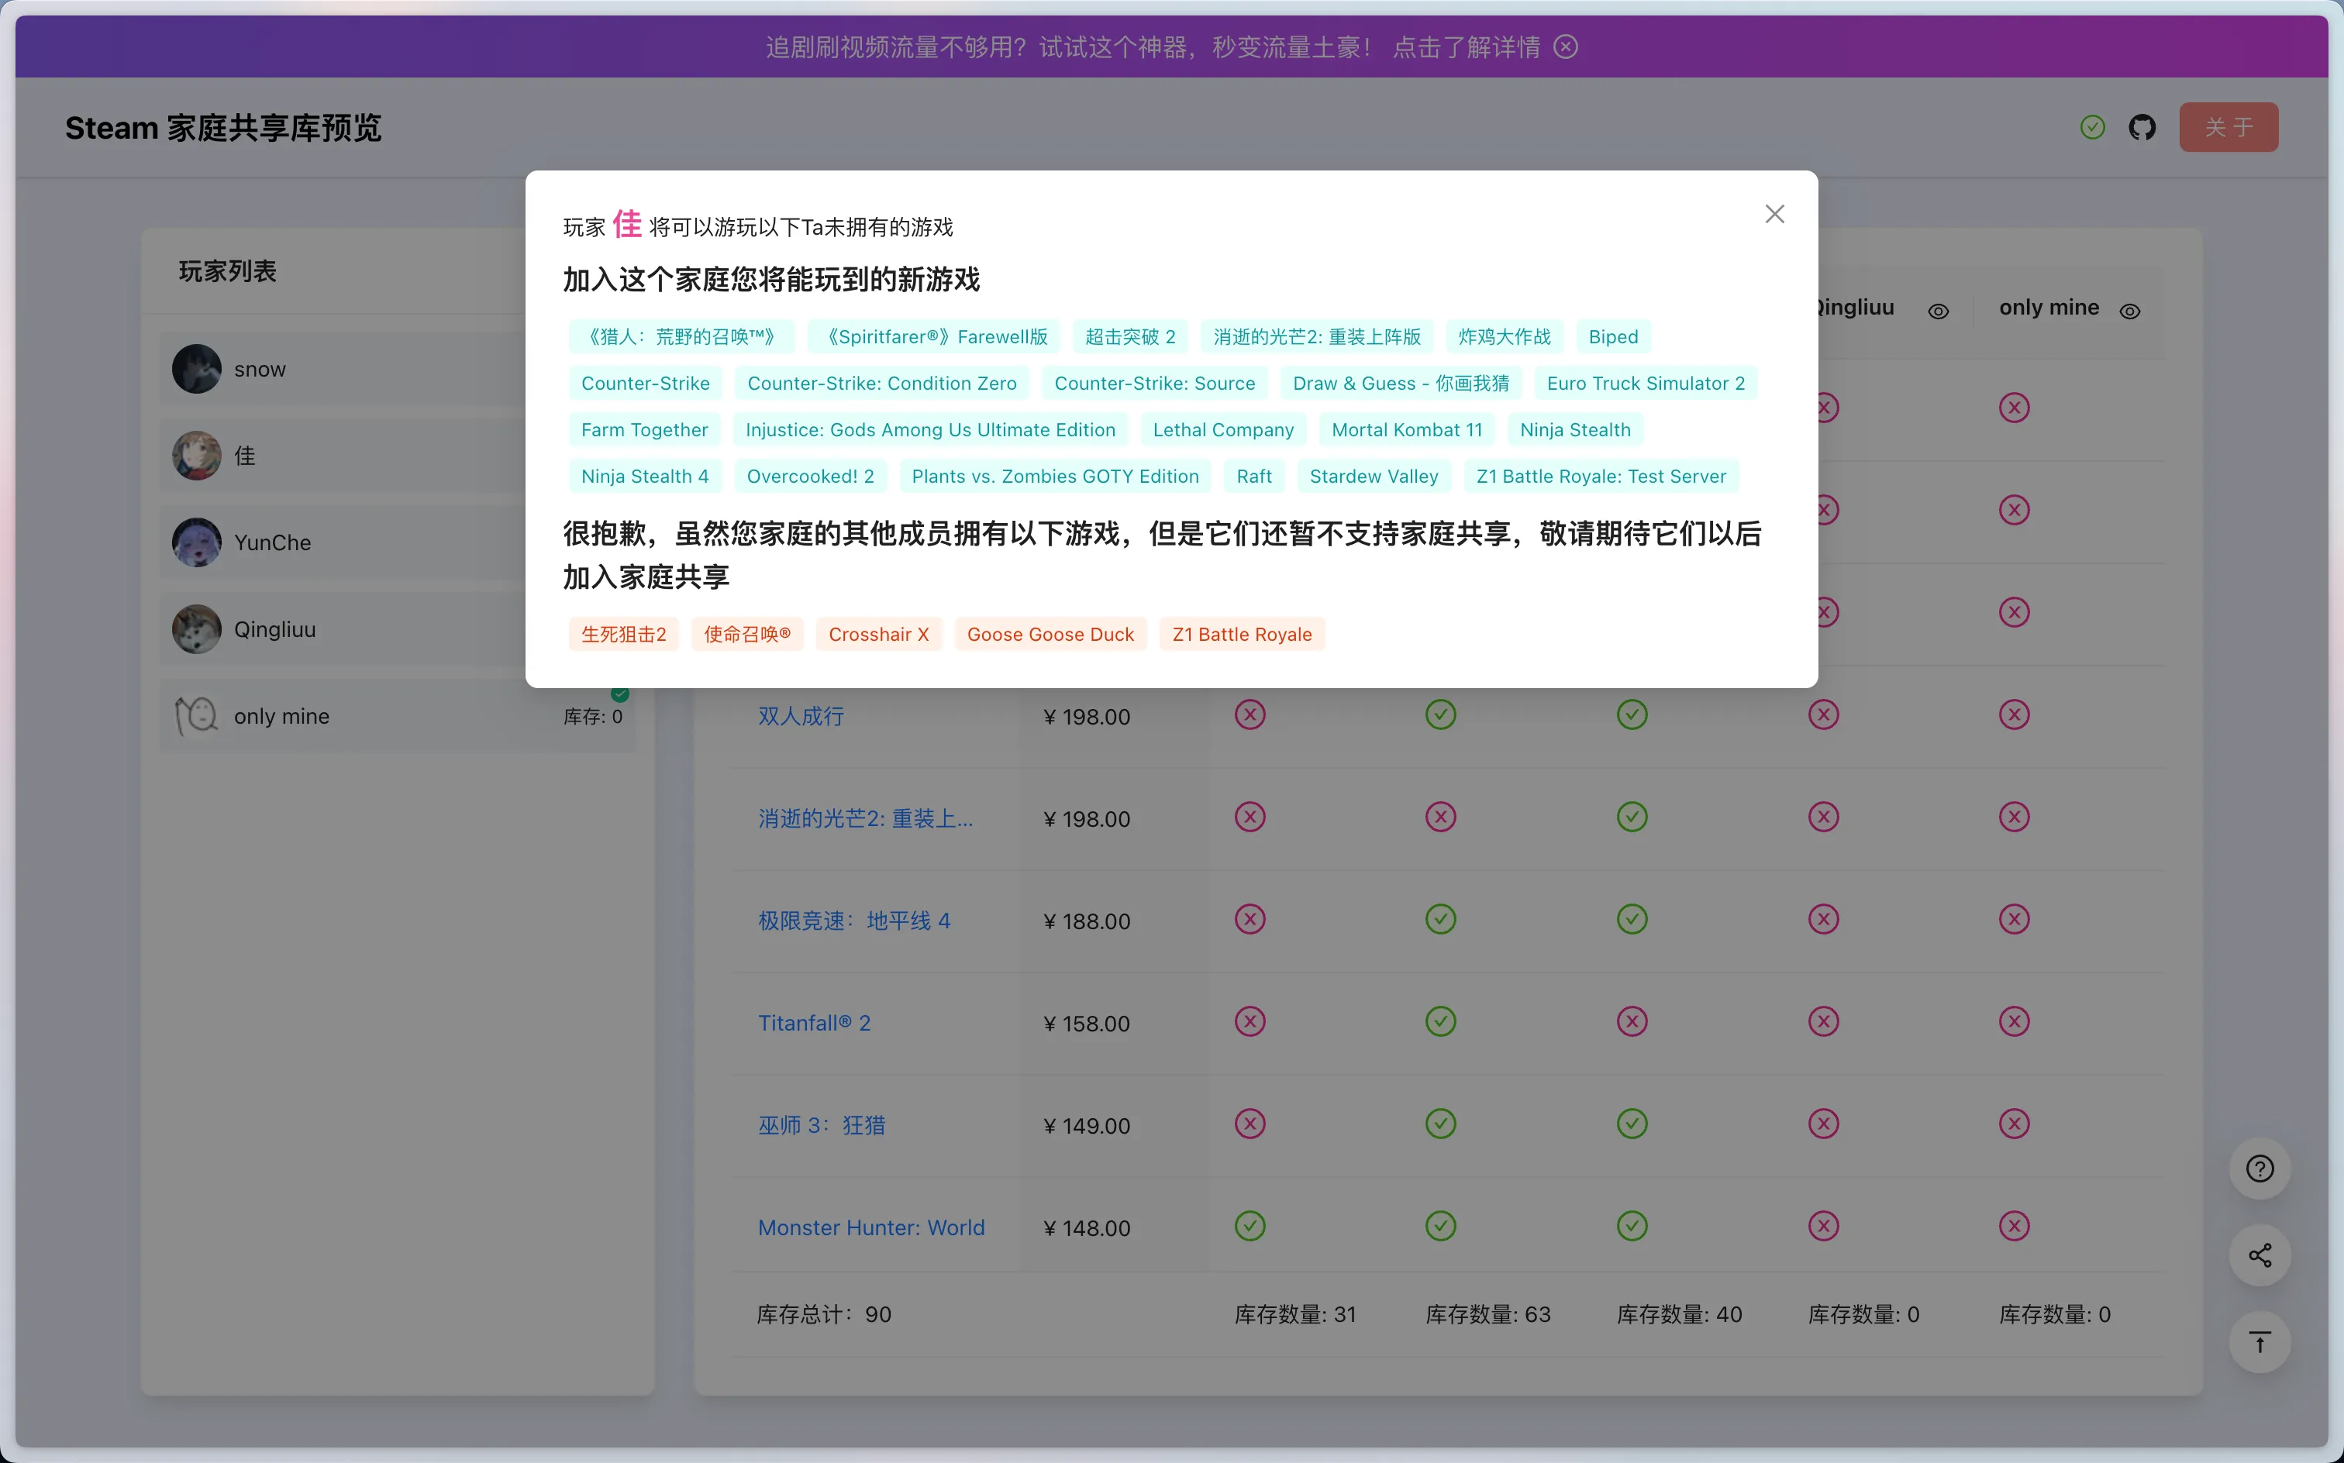This screenshot has height=1463, width=2344.
Task: Click snow's avatar thumbnail
Action: tap(196, 369)
